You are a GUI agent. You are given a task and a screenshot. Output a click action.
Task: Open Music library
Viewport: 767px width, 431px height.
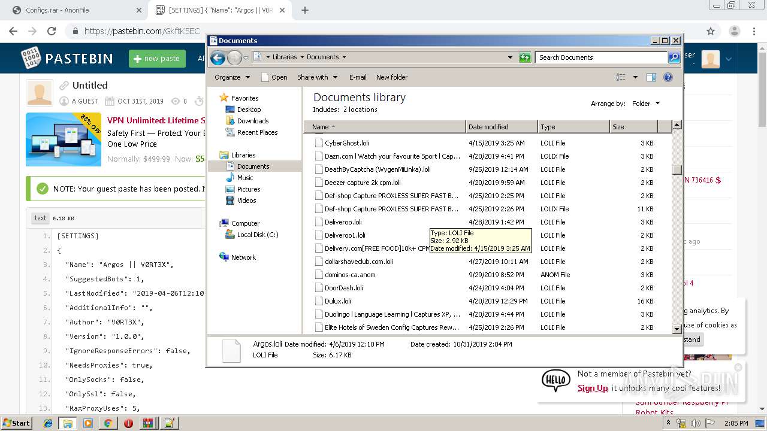tap(245, 178)
